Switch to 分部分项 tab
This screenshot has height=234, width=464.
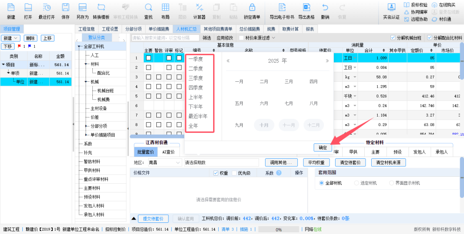click(133, 29)
